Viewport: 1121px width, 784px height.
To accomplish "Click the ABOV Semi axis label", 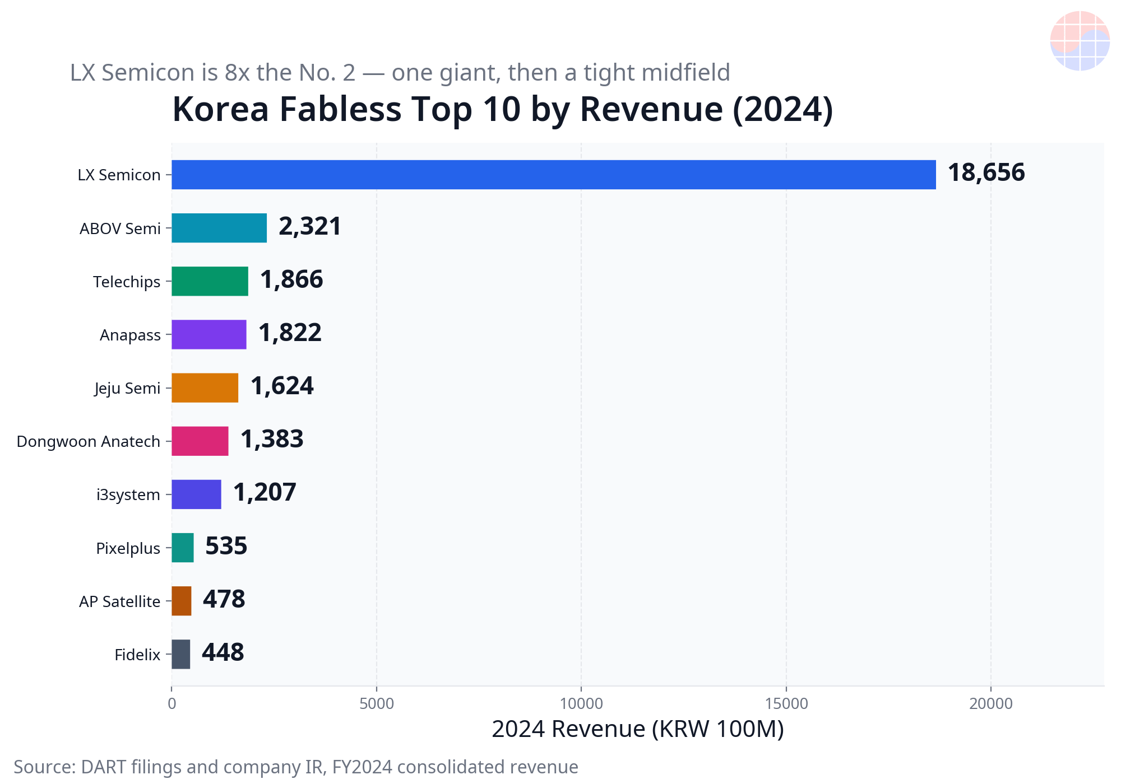I will coord(120,228).
